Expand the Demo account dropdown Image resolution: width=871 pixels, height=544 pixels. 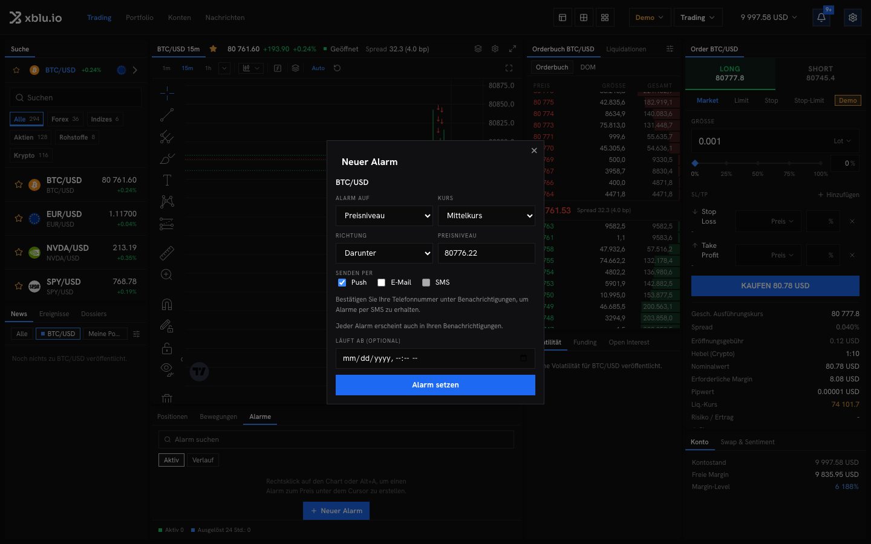tap(649, 18)
